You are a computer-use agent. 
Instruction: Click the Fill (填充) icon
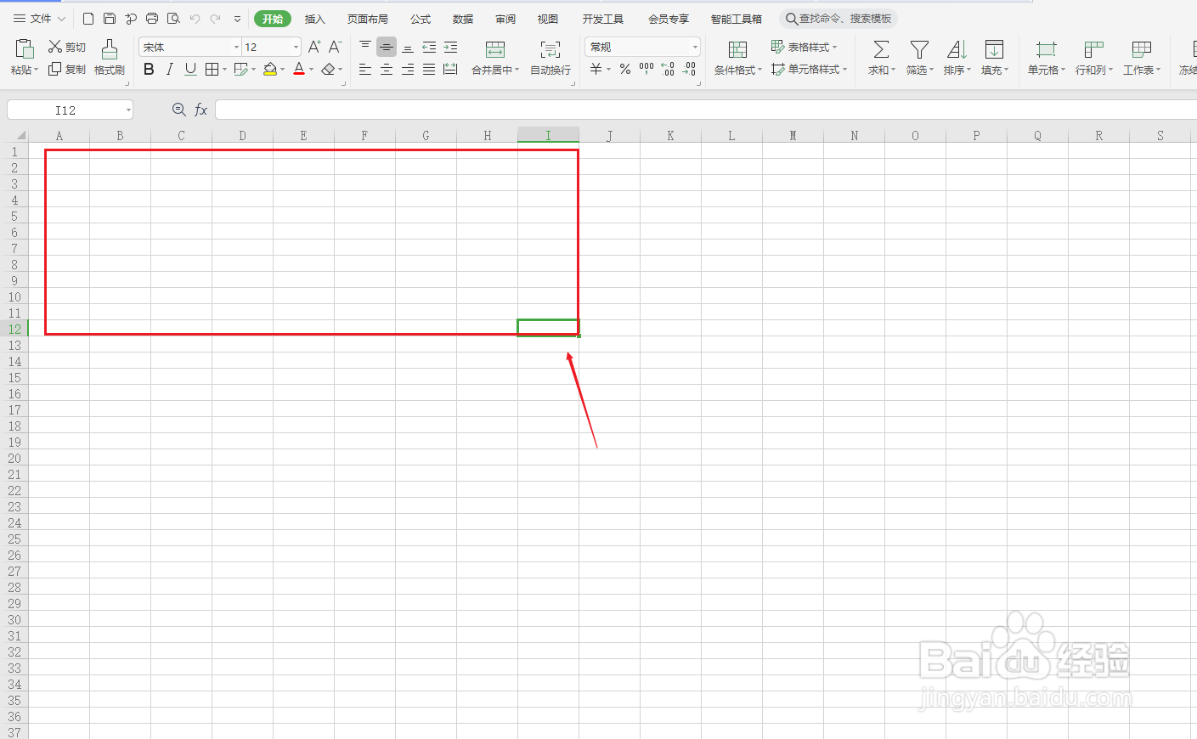(994, 50)
